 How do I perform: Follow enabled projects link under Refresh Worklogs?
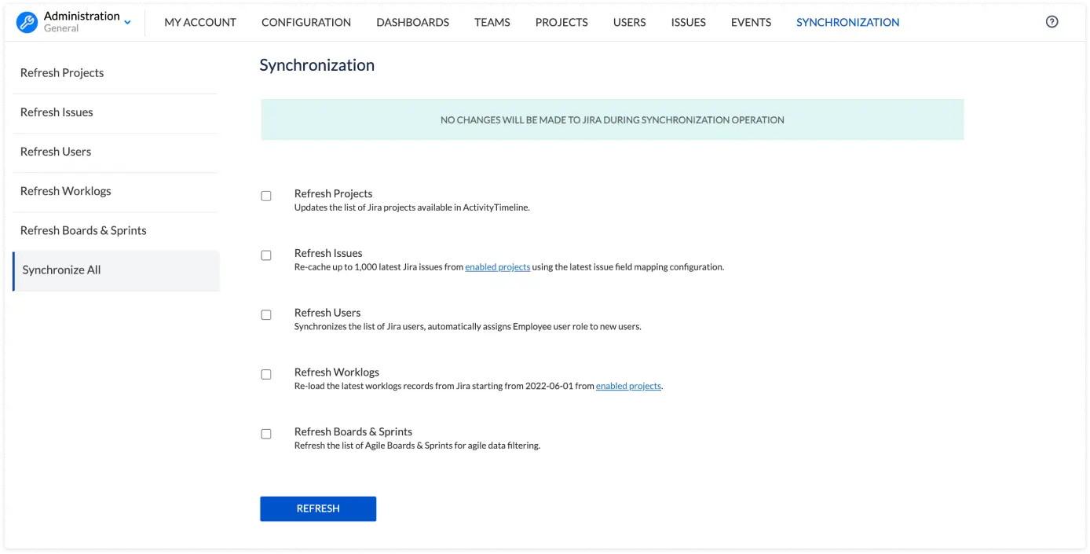coord(628,387)
